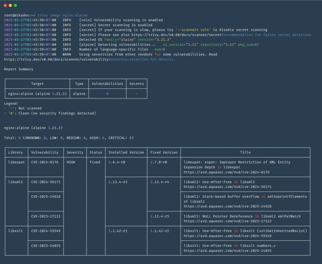Select the HIGH severity label in the table

coord(70,162)
